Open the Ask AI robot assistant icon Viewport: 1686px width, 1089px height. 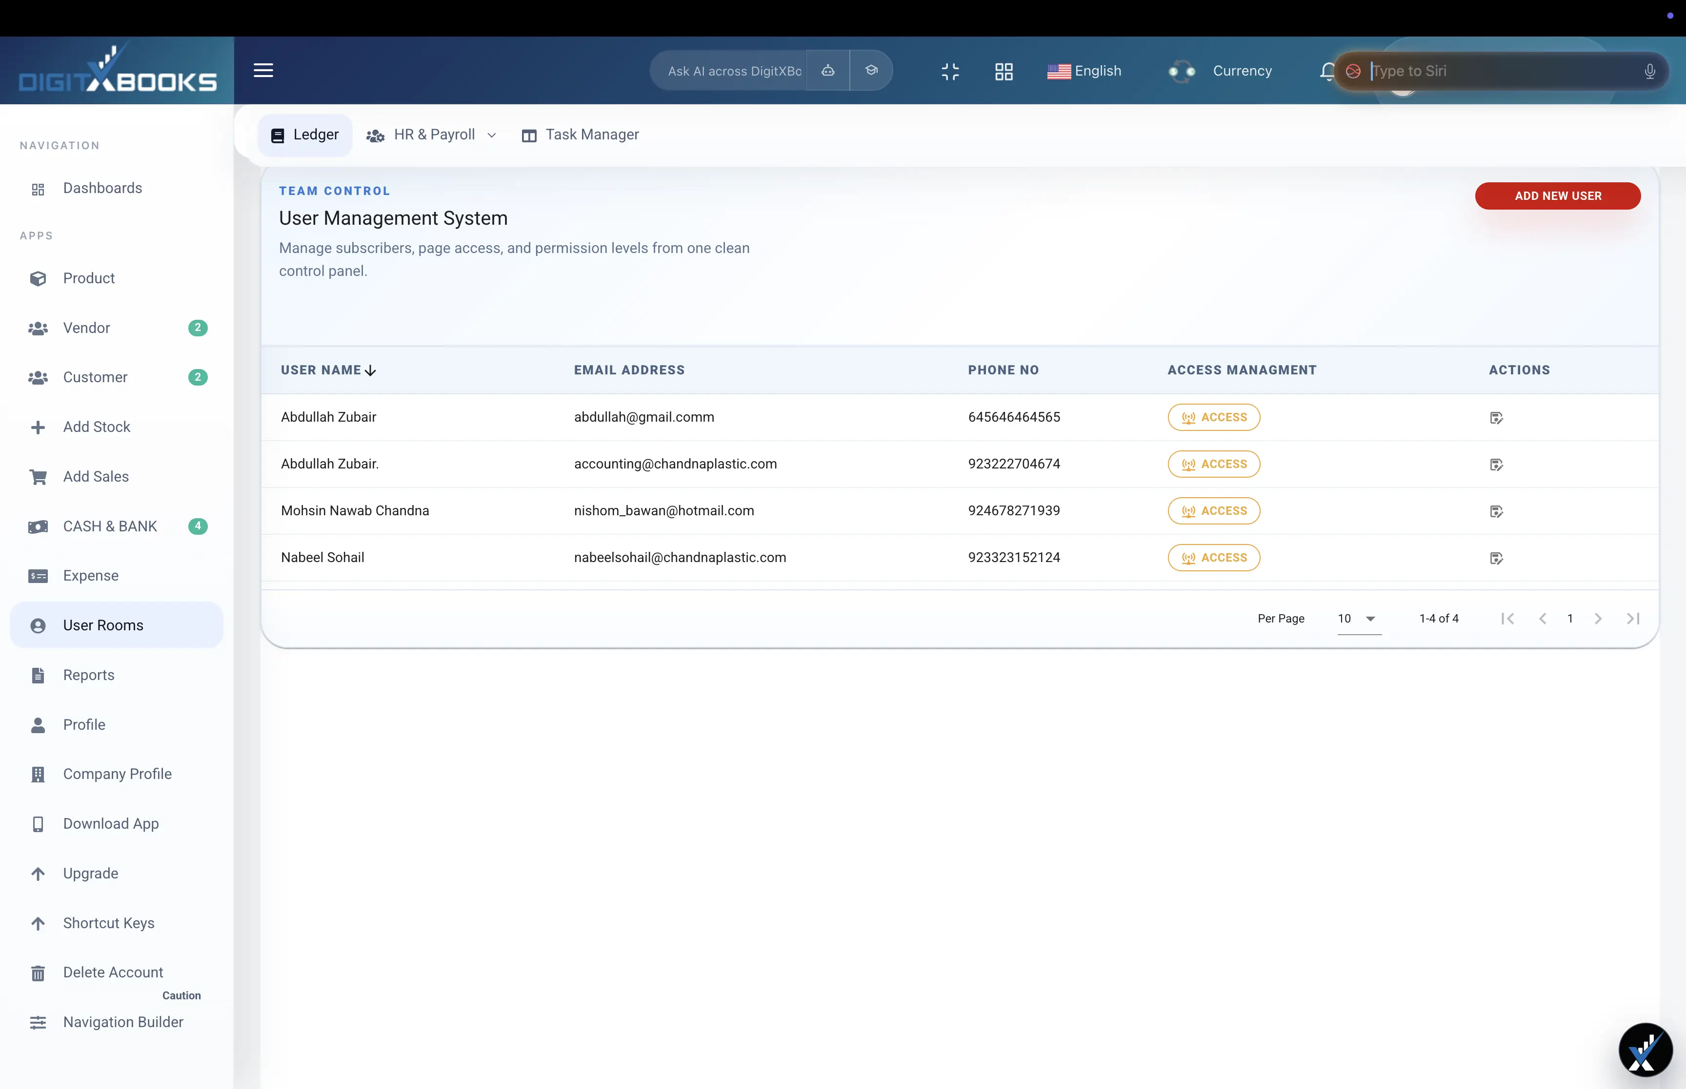click(x=828, y=71)
